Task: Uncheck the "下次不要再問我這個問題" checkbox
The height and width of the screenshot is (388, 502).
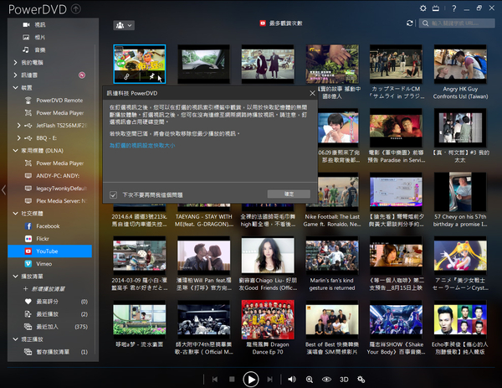Action: tap(113, 194)
